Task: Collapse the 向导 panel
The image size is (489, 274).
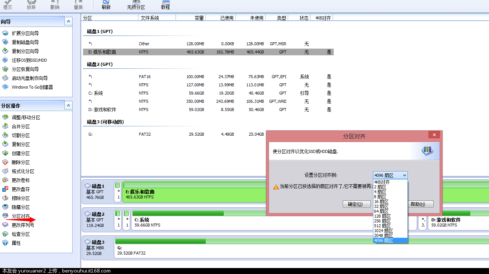Action: pyautogui.click(x=68, y=22)
